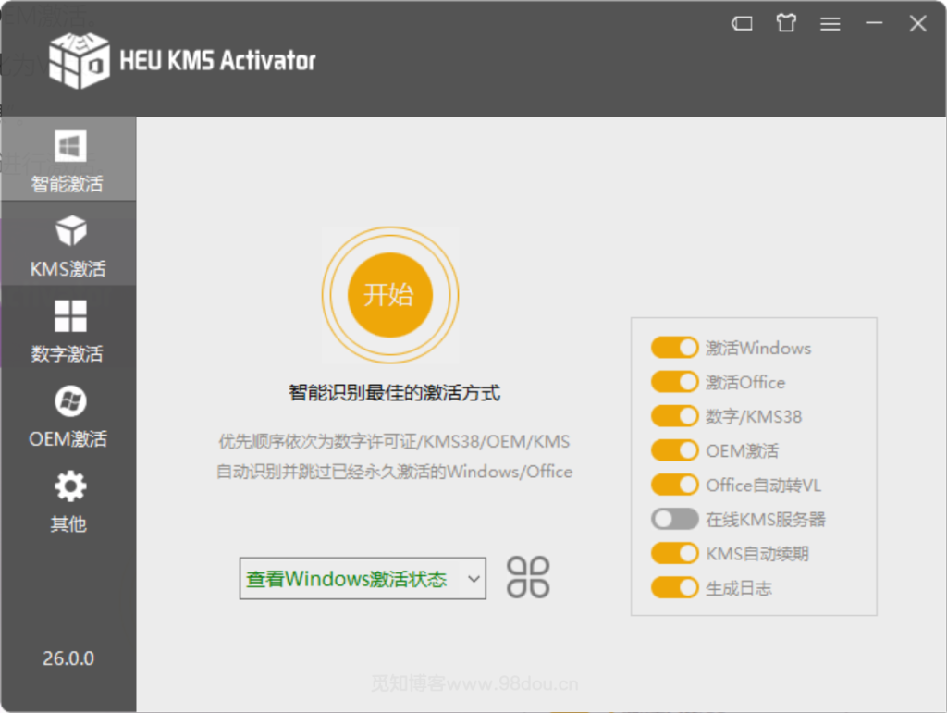
Task: Disable the 激活Office toggle
Action: click(x=674, y=382)
